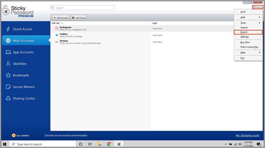Expand the Tools submenu
The image size is (265, 148).
[248, 23]
